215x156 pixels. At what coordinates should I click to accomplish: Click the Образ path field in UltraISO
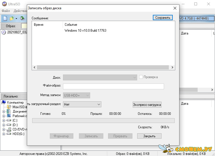(x=24, y=26)
